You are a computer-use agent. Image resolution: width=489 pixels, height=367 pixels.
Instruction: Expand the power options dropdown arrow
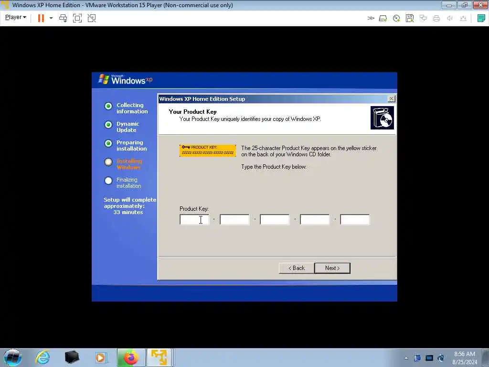click(51, 18)
